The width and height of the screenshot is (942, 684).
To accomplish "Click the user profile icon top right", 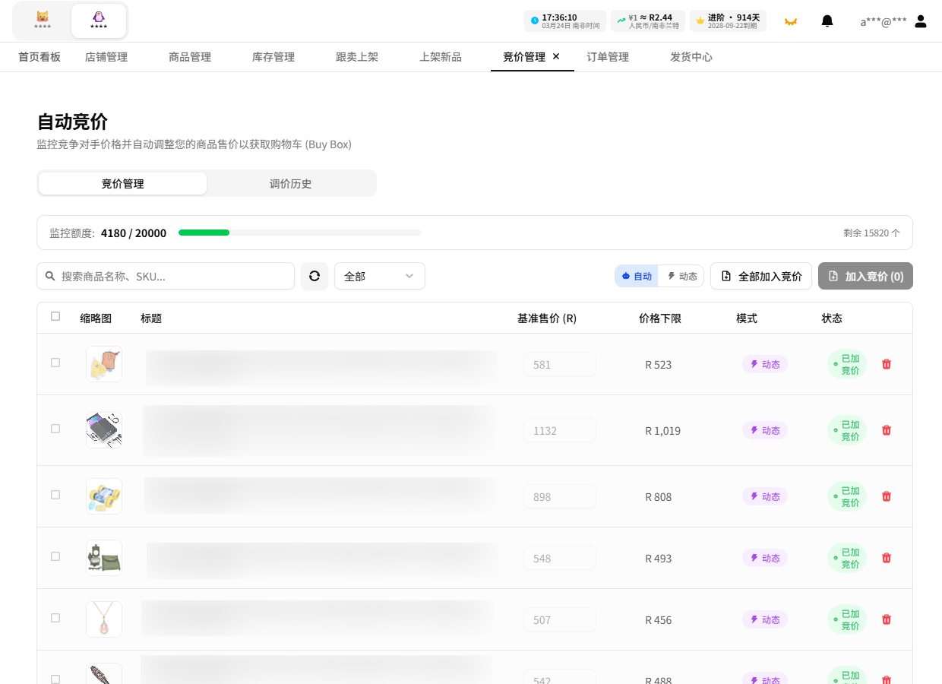I will pyautogui.click(x=921, y=21).
